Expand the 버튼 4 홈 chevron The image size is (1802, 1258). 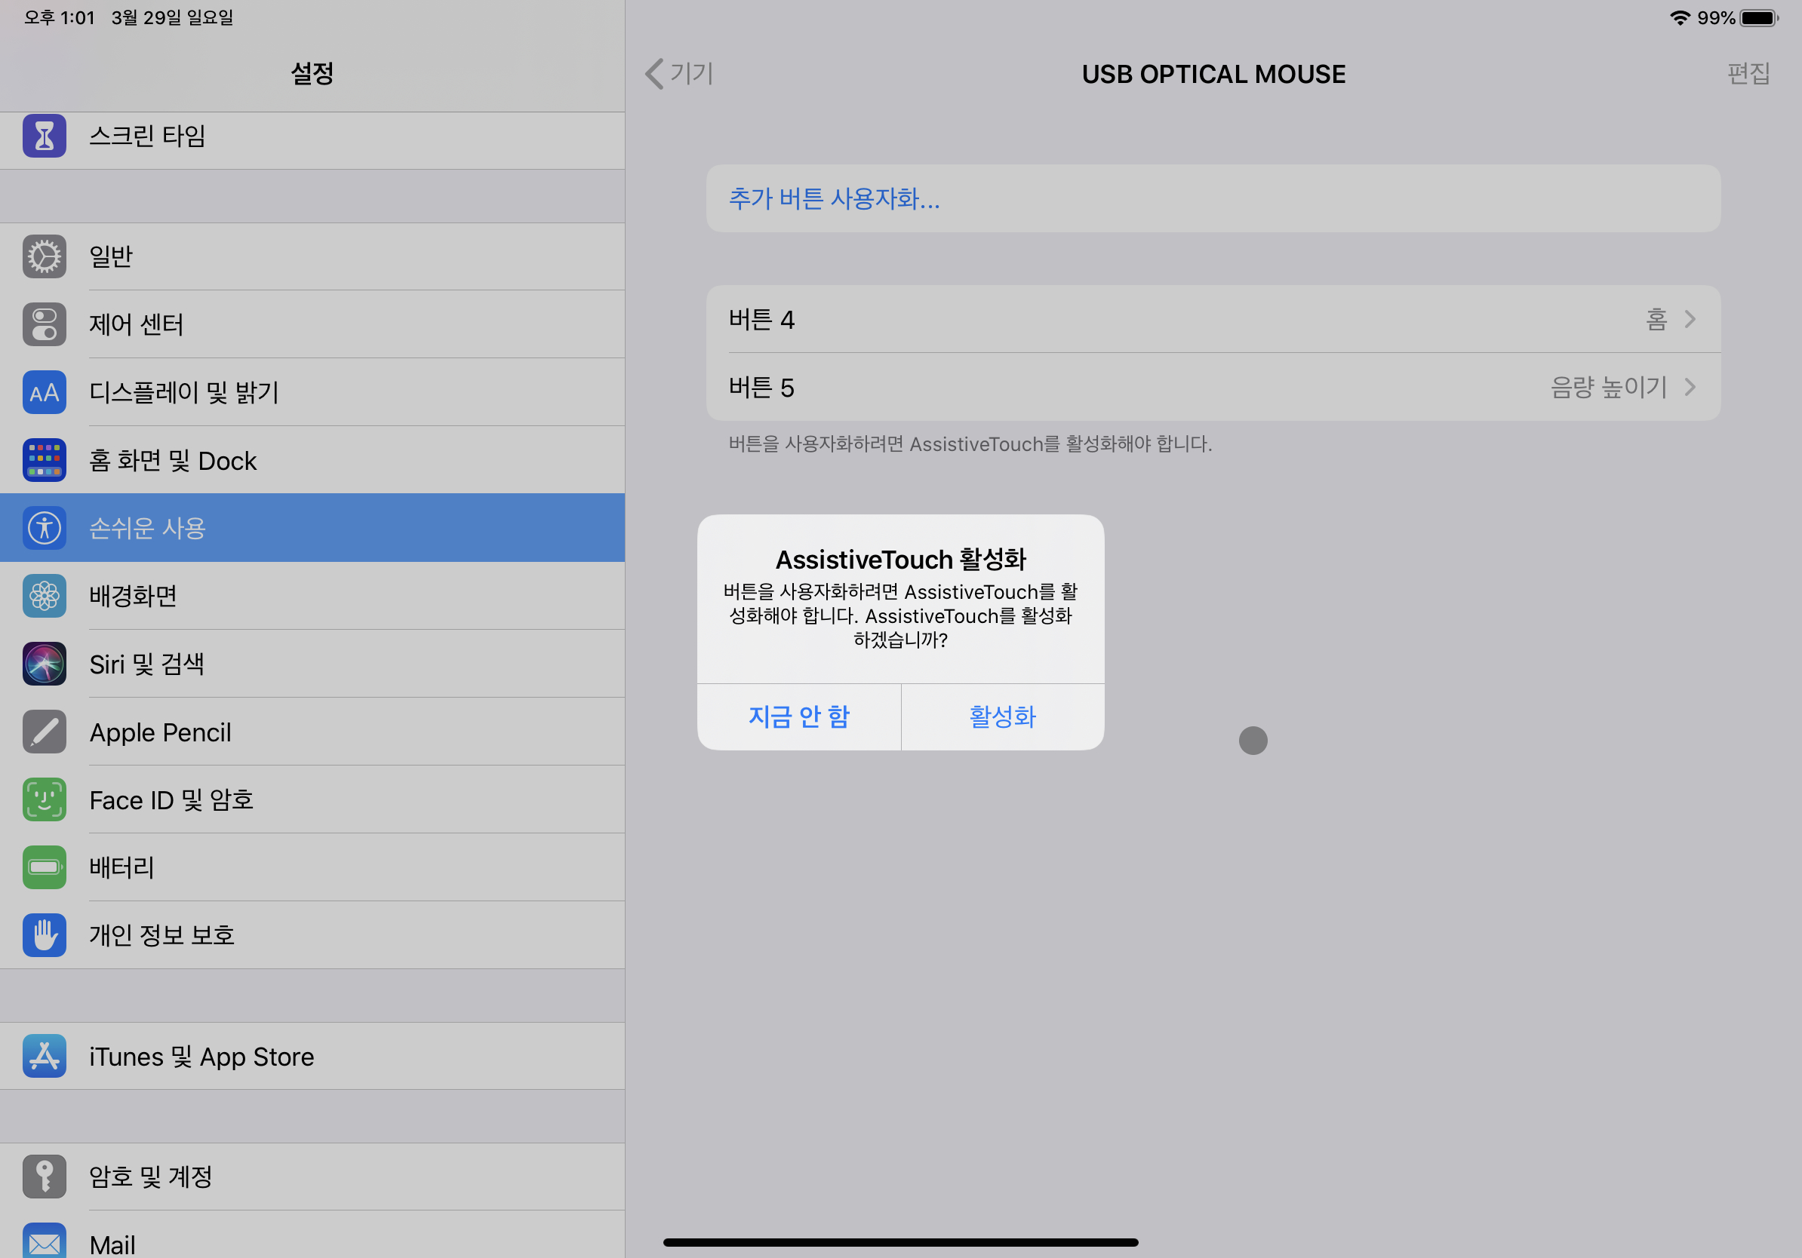[1690, 319]
